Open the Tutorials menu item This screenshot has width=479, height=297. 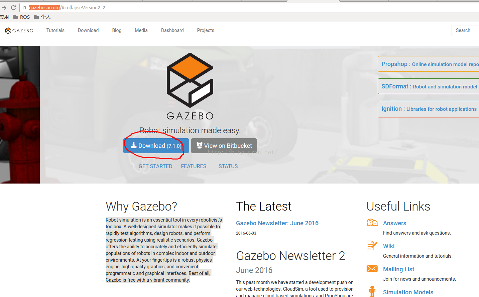pos(55,30)
